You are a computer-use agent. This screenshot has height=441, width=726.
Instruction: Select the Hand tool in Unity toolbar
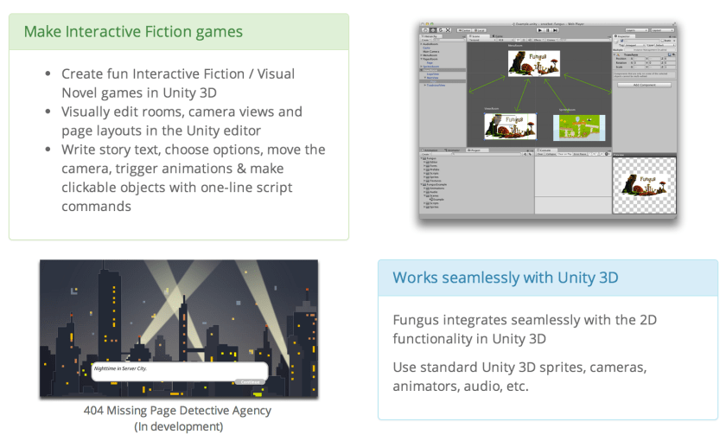[x=423, y=29]
